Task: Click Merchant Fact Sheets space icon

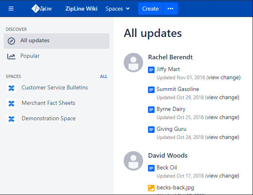Action: 11,104
